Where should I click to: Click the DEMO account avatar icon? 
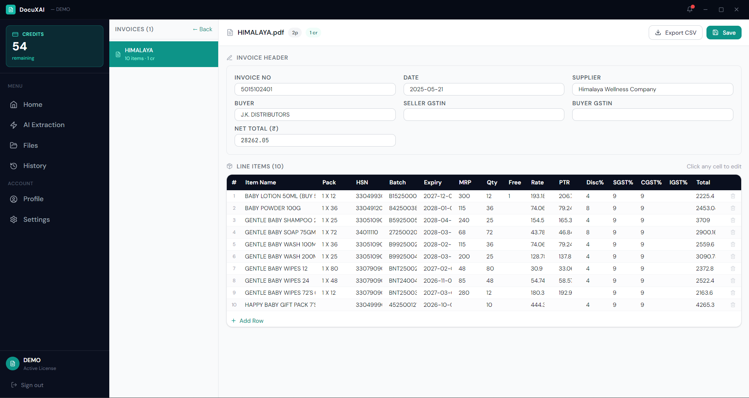12,363
